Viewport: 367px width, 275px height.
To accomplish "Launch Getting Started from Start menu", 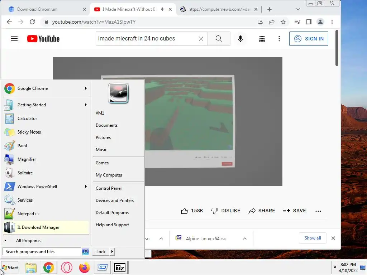I will [x=46, y=105].
